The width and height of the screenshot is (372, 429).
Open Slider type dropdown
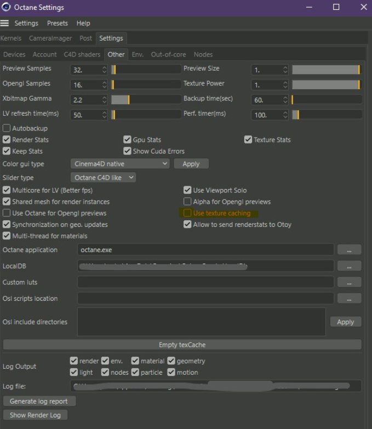(x=103, y=178)
